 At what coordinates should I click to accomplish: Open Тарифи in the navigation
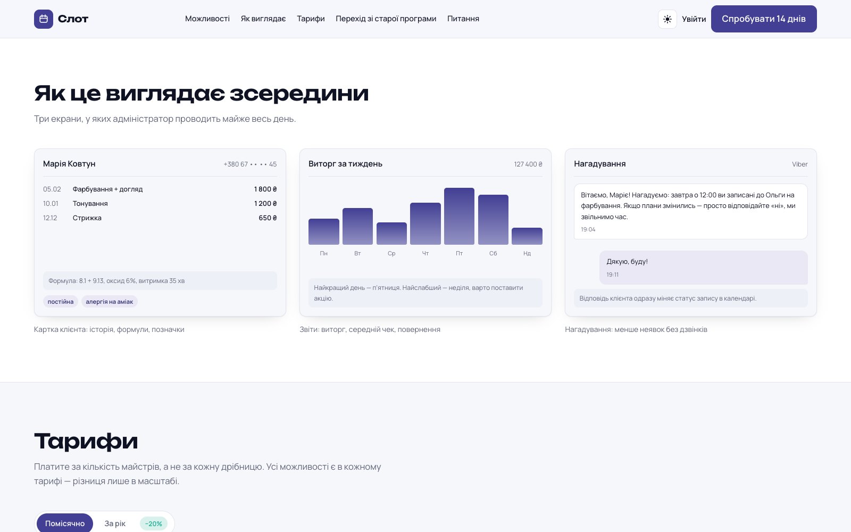(x=311, y=19)
